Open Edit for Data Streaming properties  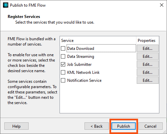(x=148, y=56)
